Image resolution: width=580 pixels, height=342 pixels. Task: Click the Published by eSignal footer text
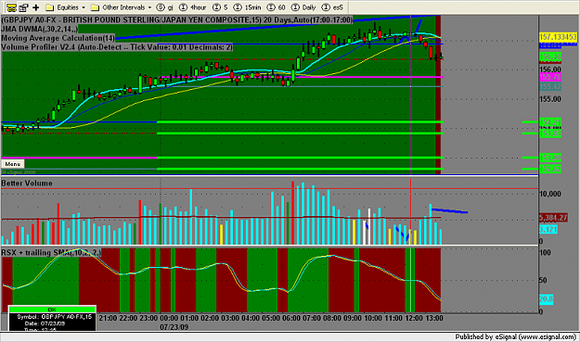tap(516, 336)
